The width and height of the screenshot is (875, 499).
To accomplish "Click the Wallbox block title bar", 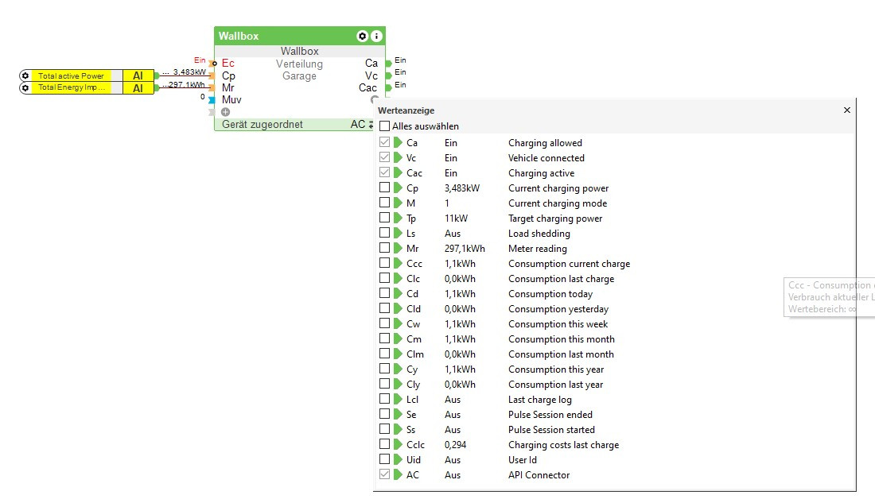I will [300, 36].
